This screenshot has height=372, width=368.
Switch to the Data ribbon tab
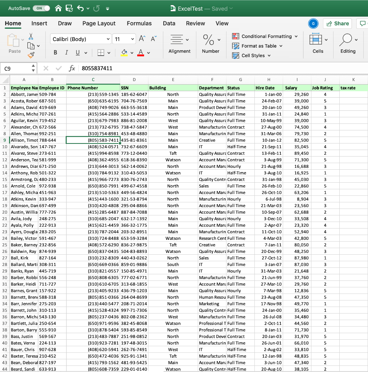169,23
